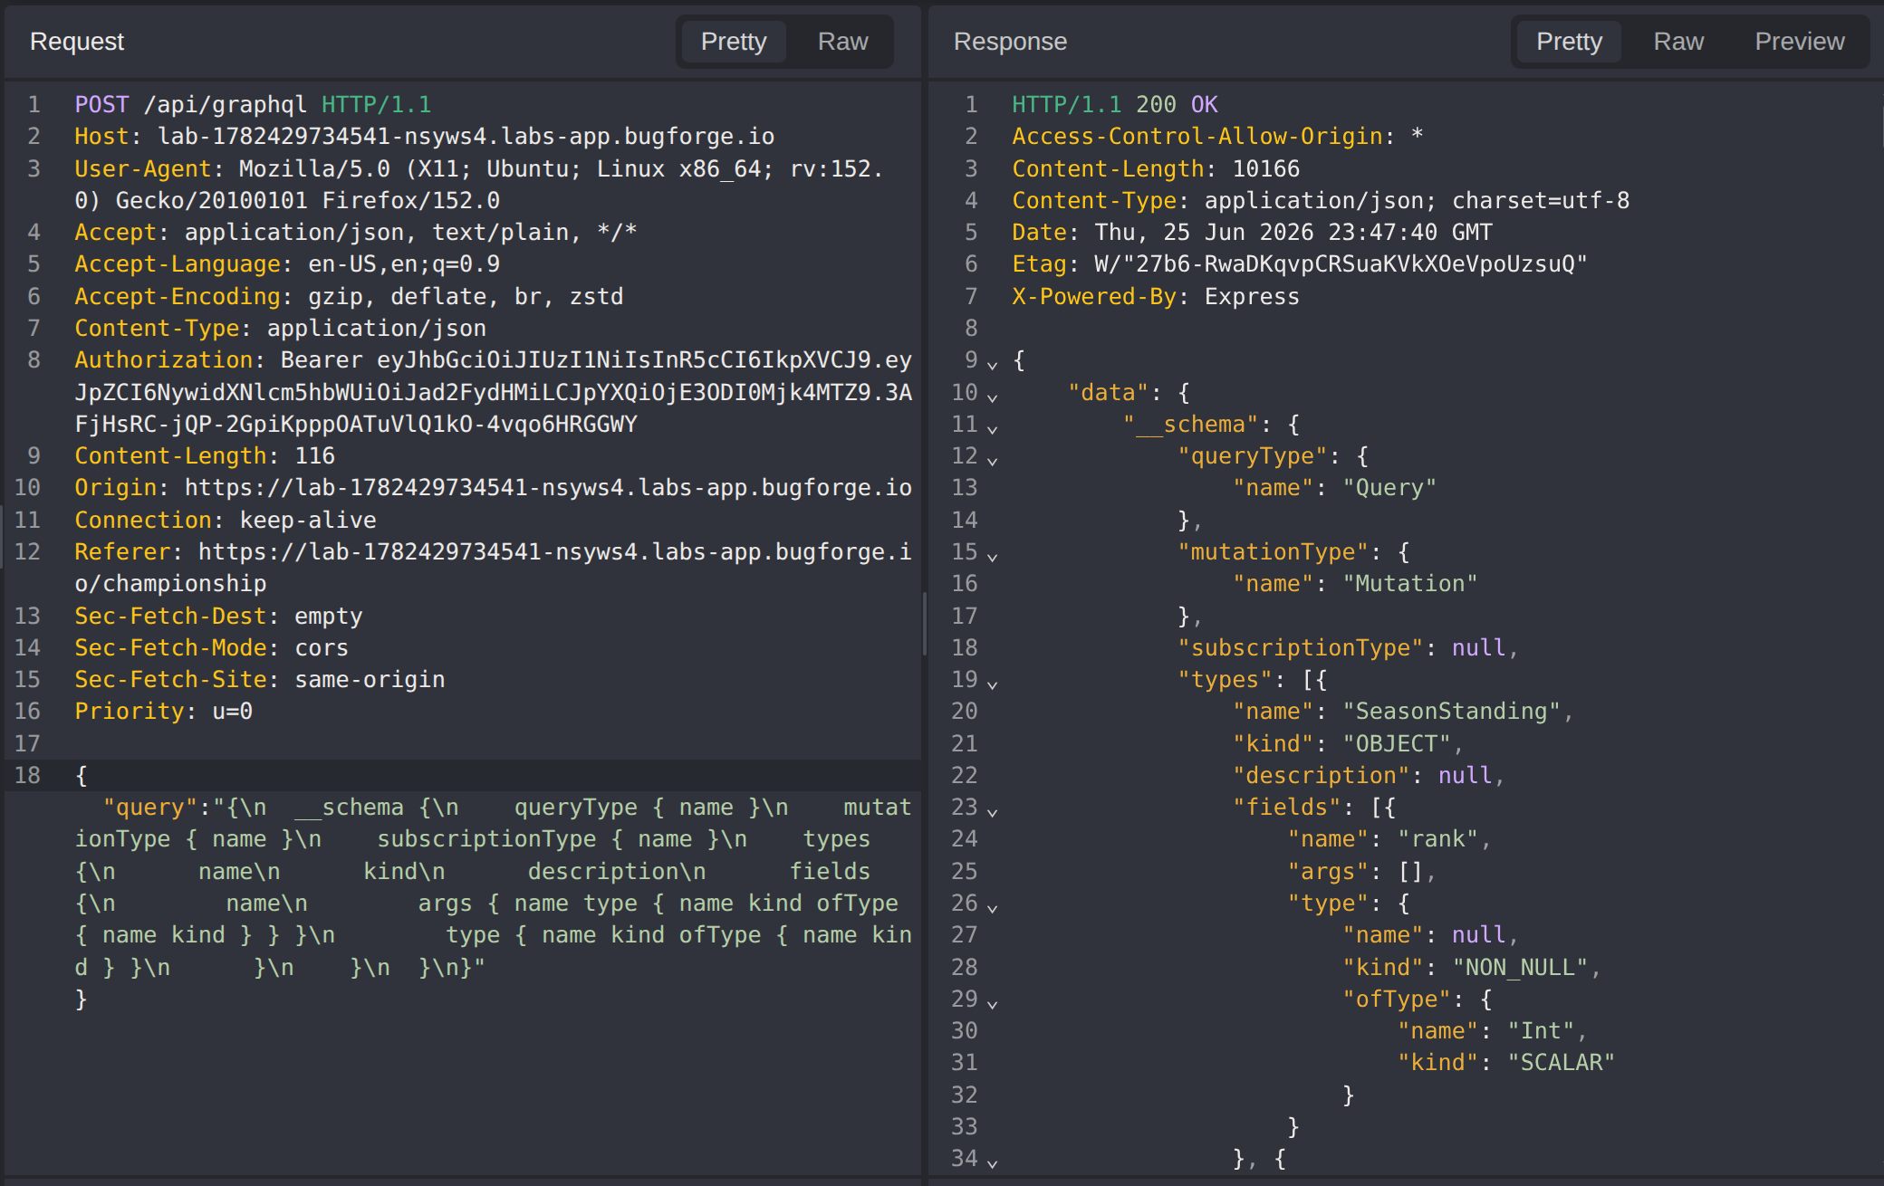Click the request Content-Length value 116
Image resolution: width=1884 pixels, height=1186 pixels.
314,455
